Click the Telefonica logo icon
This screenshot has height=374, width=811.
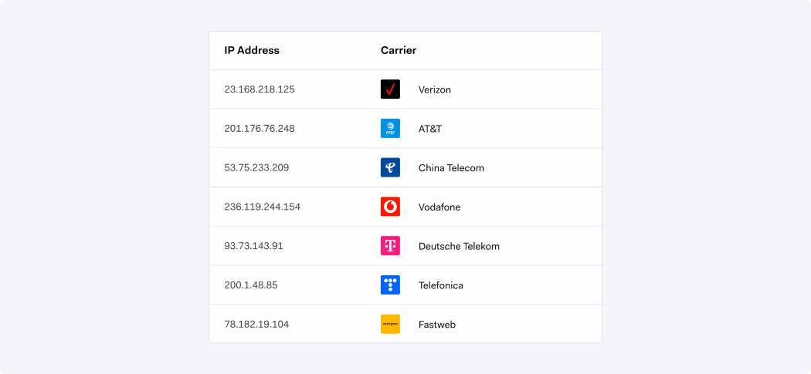pyautogui.click(x=390, y=285)
